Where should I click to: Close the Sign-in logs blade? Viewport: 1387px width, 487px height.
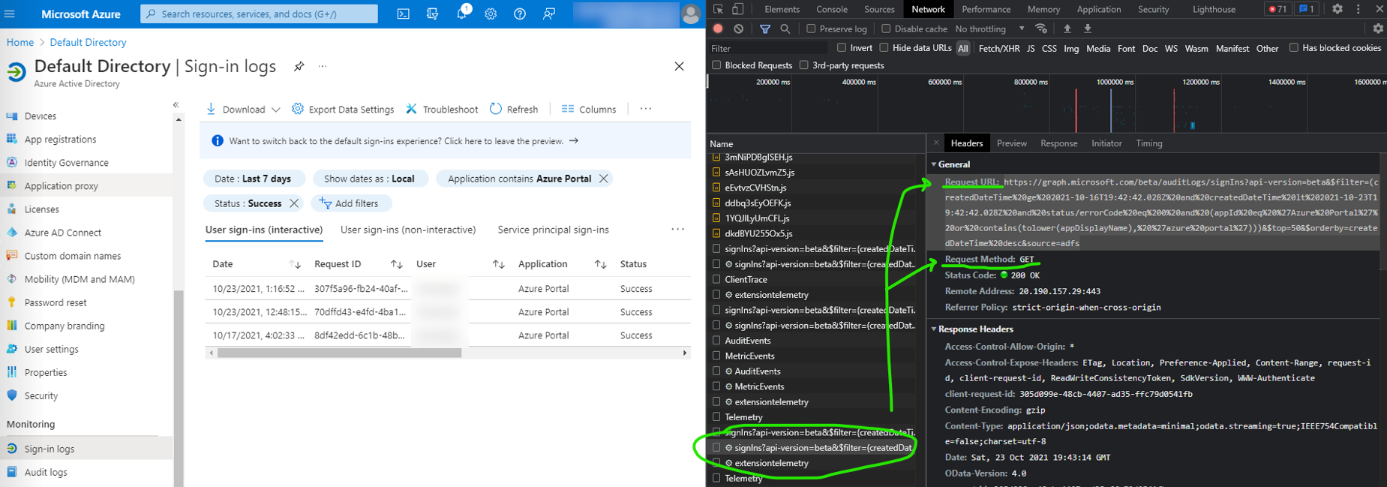679,66
